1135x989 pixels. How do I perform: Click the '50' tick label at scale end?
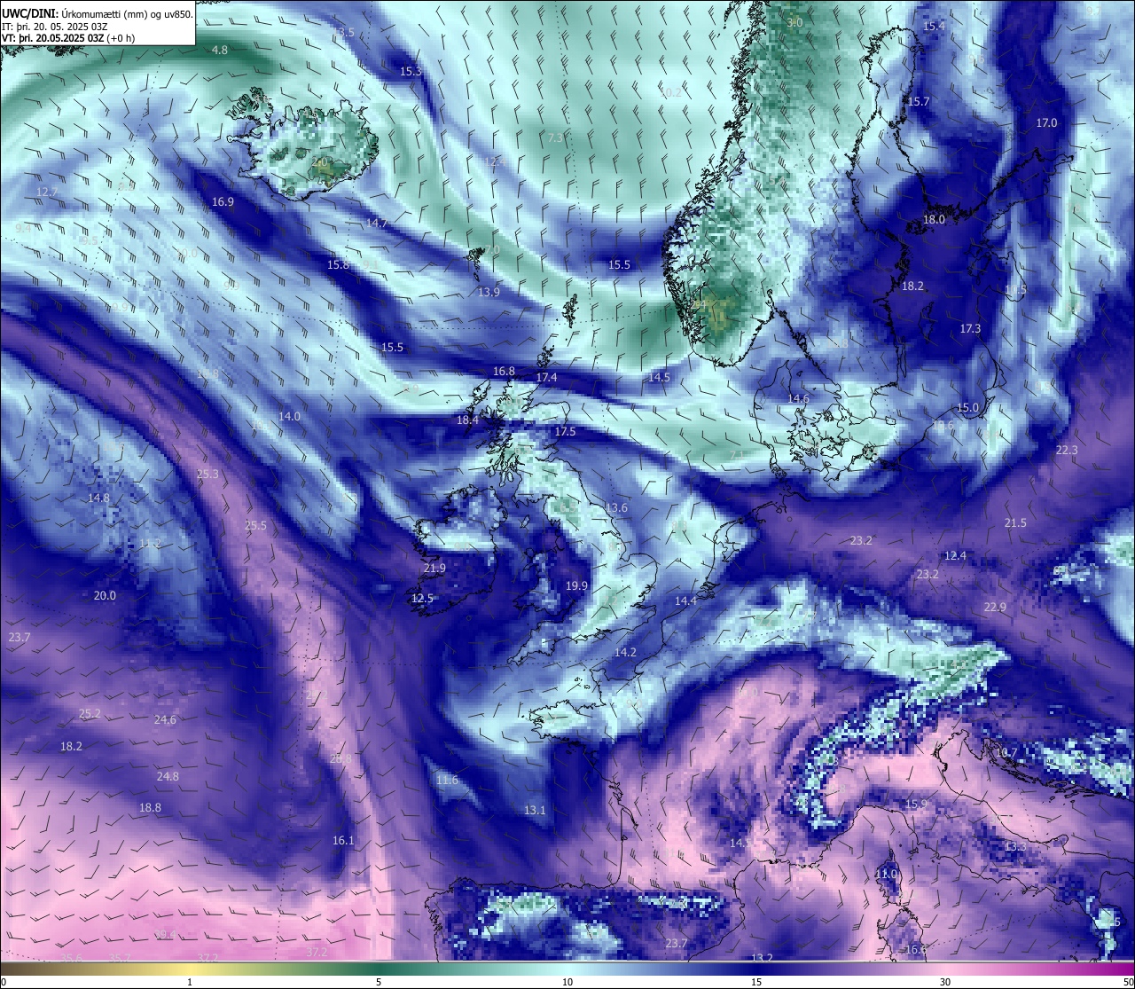coord(1127,982)
